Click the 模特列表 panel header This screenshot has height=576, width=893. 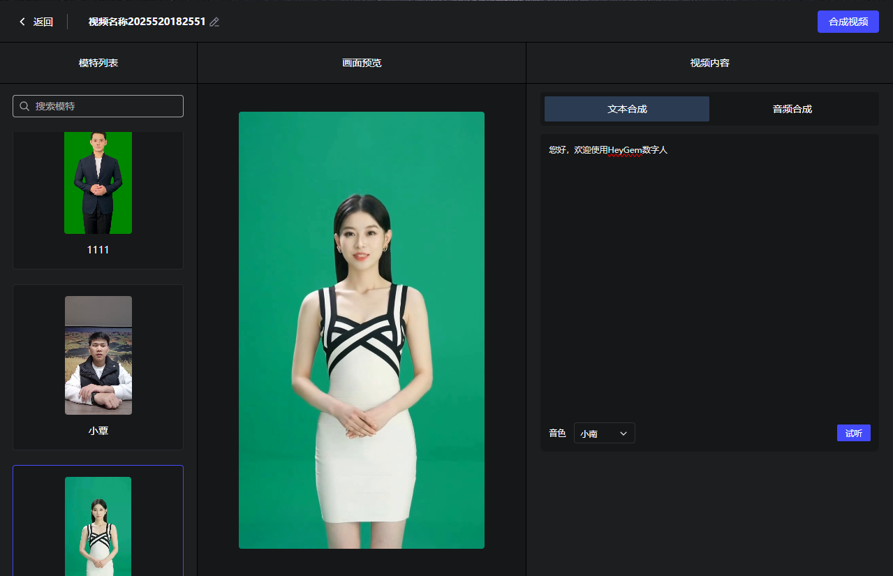pyautogui.click(x=98, y=63)
